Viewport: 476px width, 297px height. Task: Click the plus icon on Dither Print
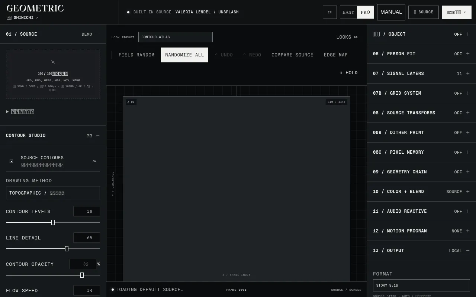pyautogui.click(x=468, y=133)
